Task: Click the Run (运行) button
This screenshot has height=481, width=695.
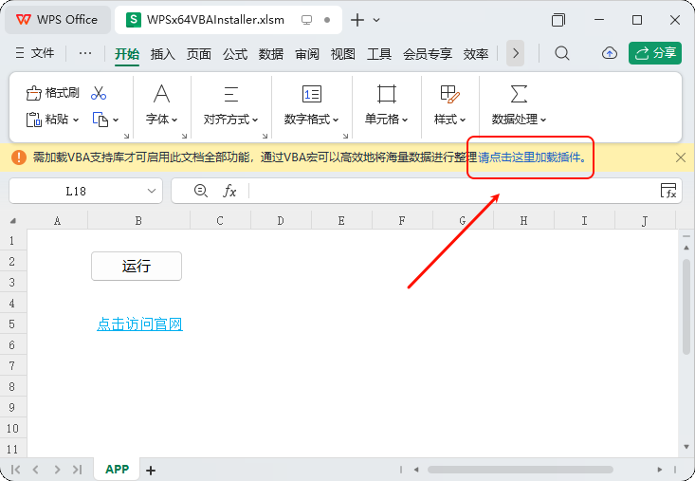Action: point(137,267)
